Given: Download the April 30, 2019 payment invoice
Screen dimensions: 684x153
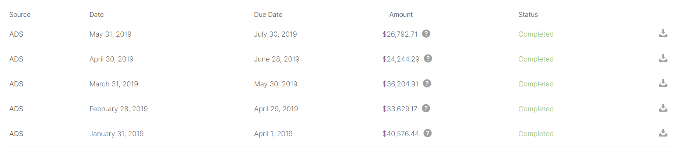Looking at the screenshot, I should click(x=663, y=59).
